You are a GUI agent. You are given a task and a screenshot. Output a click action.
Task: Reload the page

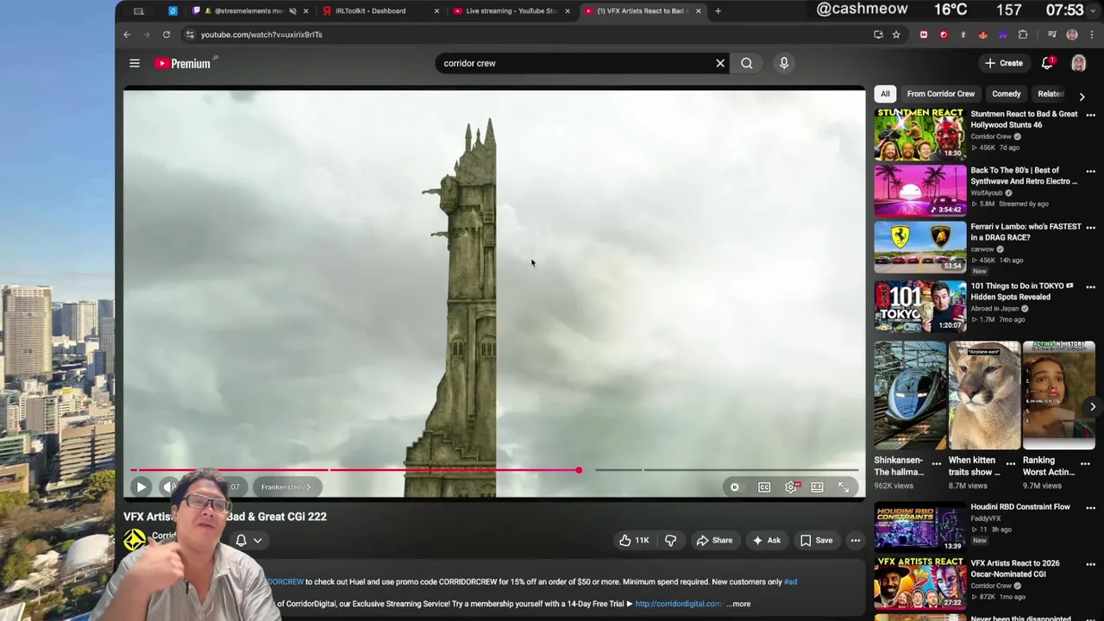pyautogui.click(x=166, y=34)
